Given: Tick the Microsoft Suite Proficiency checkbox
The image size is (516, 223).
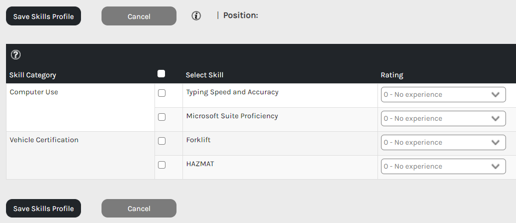Looking at the screenshot, I should pyautogui.click(x=161, y=117).
